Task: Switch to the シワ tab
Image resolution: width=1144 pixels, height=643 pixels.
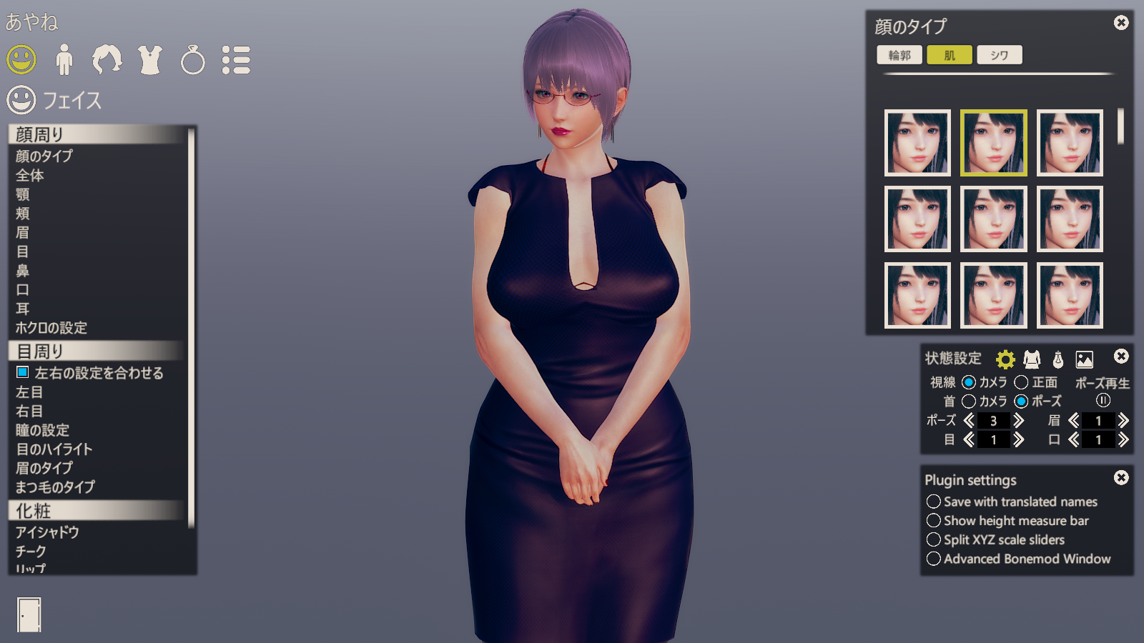Action: [x=999, y=55]
